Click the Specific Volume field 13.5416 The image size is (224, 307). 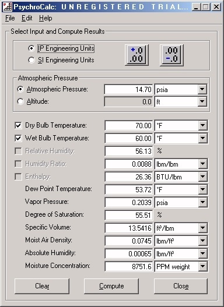pyautogui.click(x=129, y=228)
